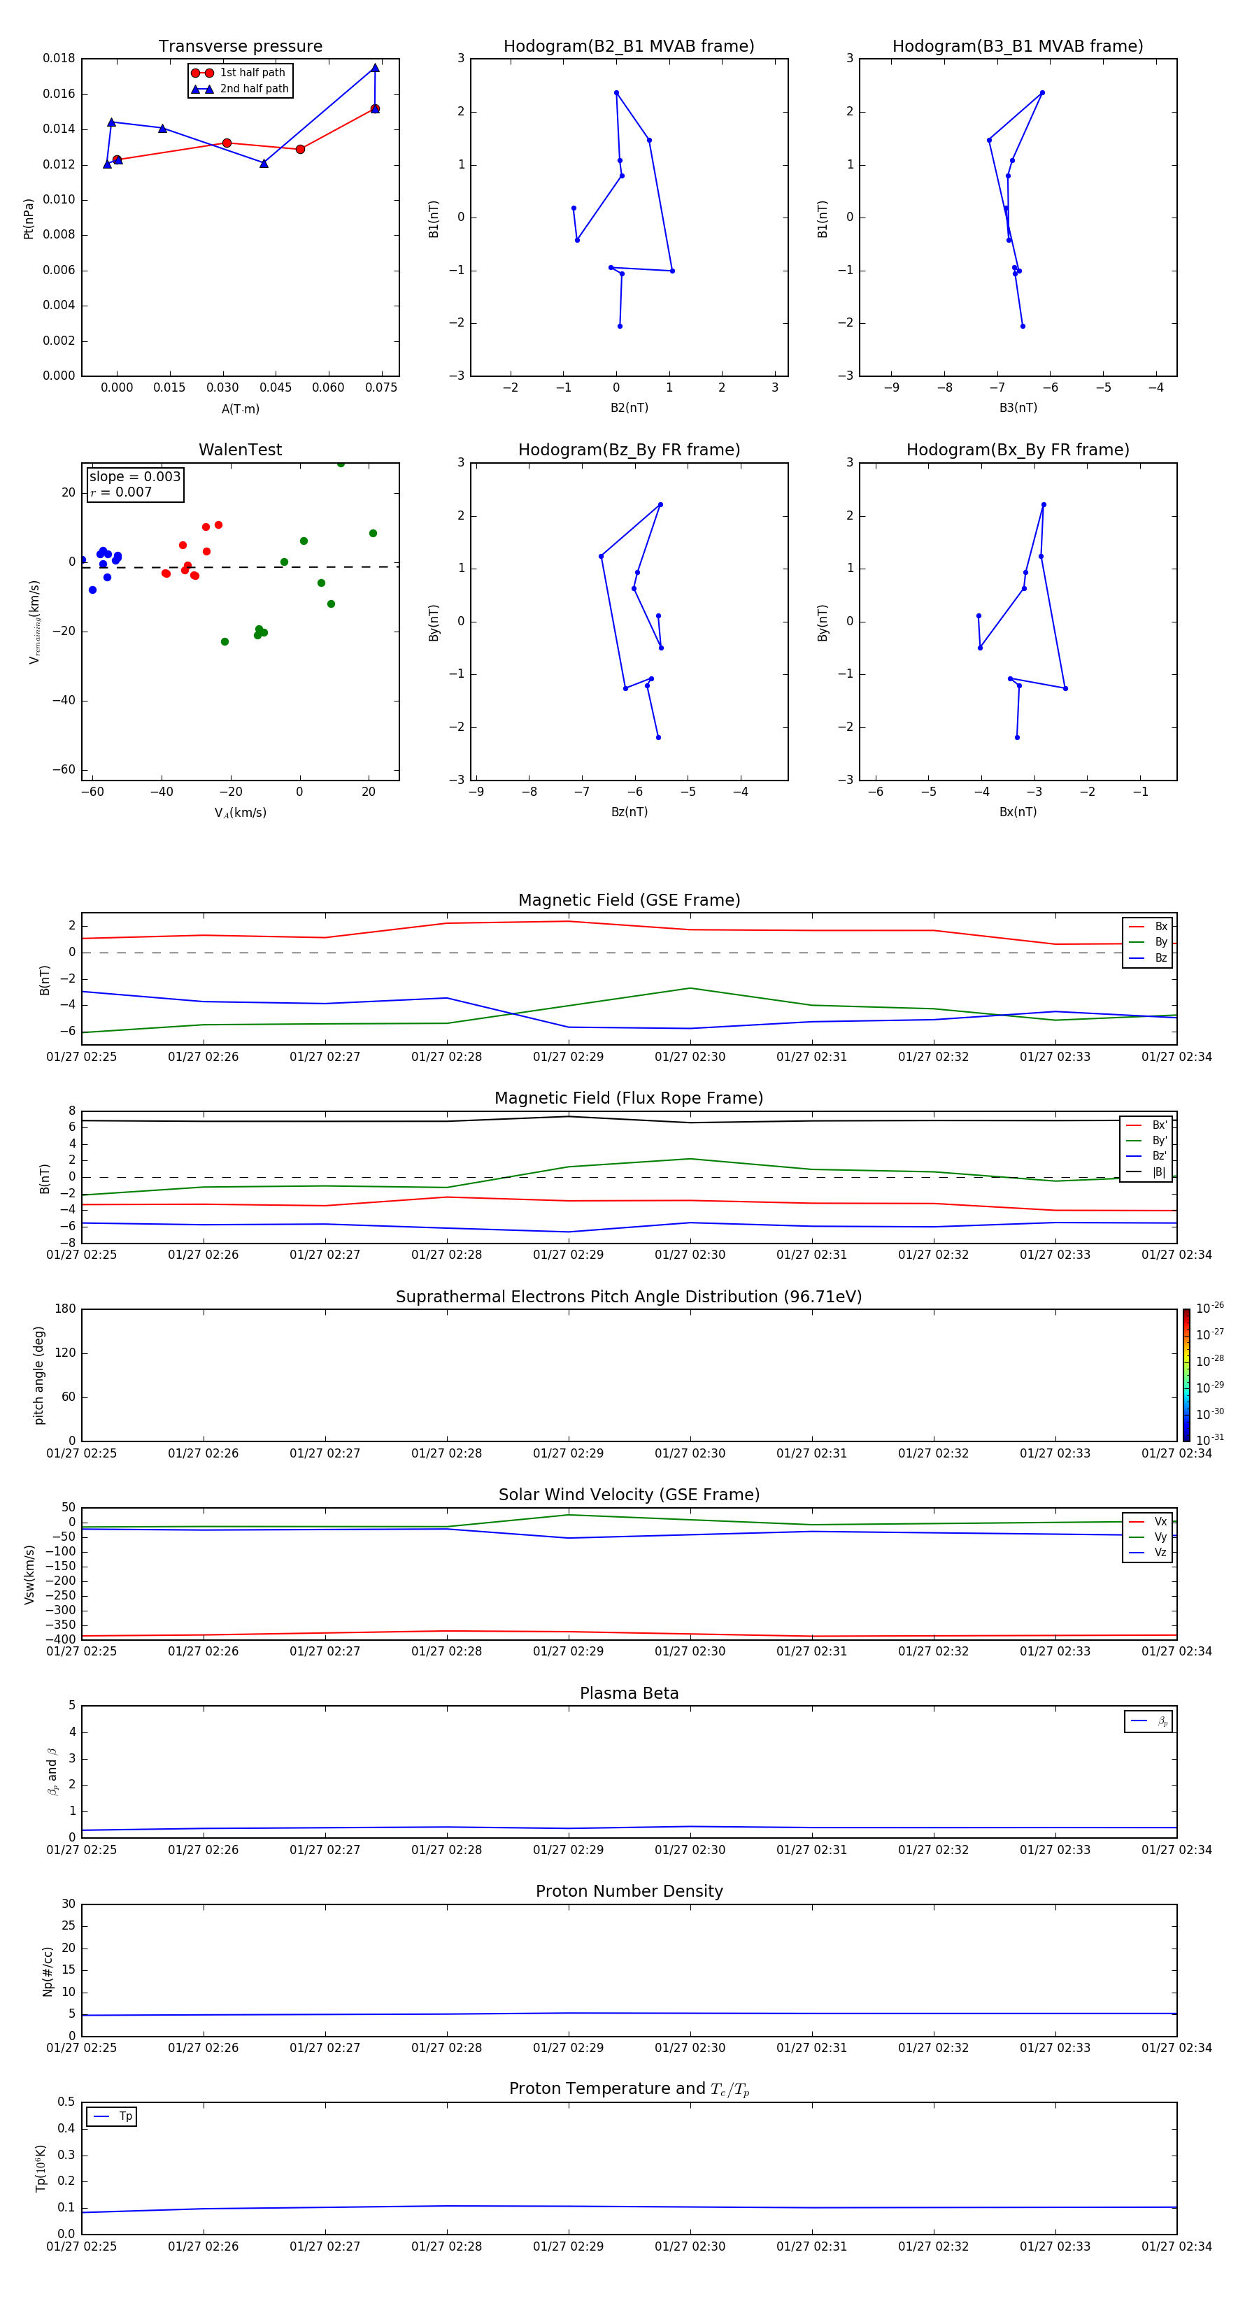Viewport: 1259px width, 2308px height.
Task: Select the "1st half path" legend entry
Action: point(239,73)
